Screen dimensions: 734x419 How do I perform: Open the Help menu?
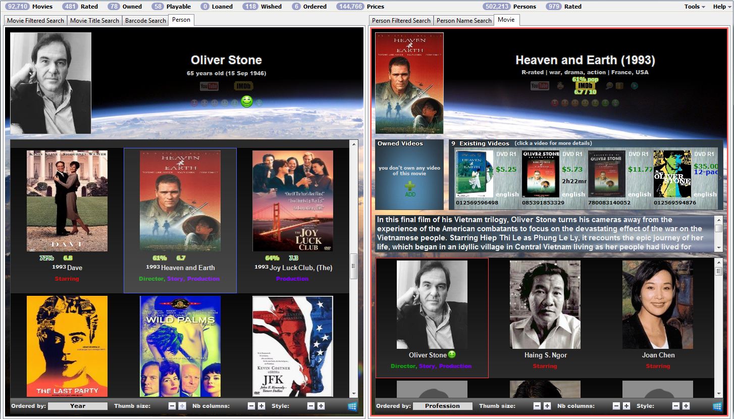[x=721, y=7]
